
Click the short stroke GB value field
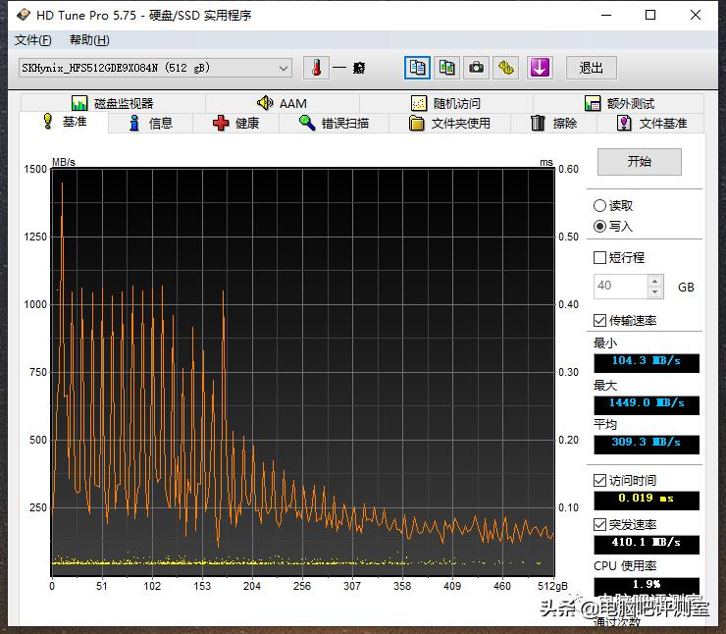click(620, 287)
